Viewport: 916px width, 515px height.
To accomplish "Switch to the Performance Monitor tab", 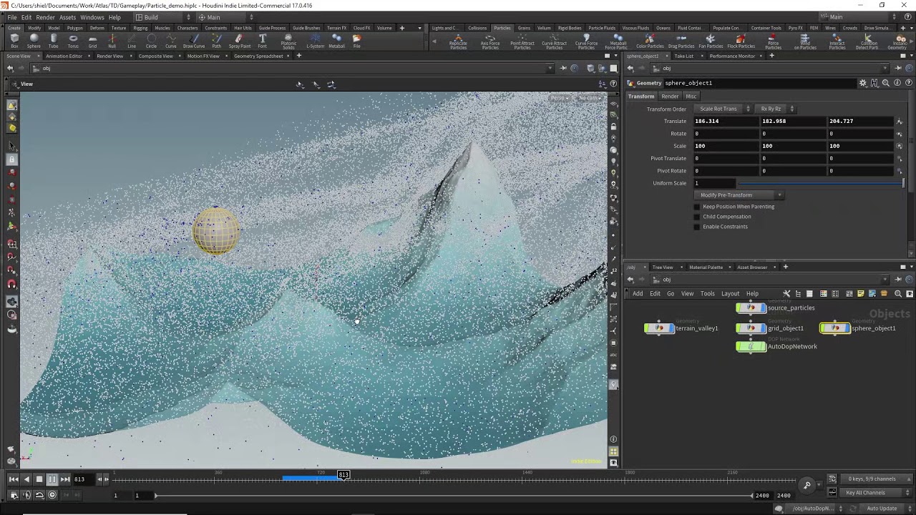I will click(732, 56).
